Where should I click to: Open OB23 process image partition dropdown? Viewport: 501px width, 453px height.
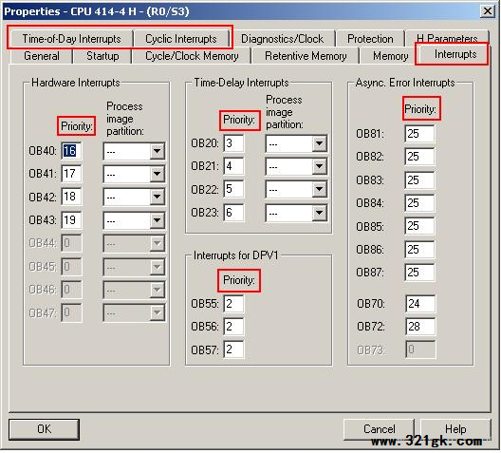pyautogui.click(x=319, y=213)
